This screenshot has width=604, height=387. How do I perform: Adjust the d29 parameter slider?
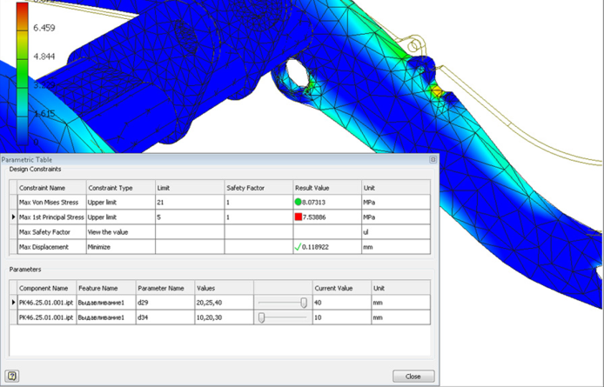coord(304,303)
